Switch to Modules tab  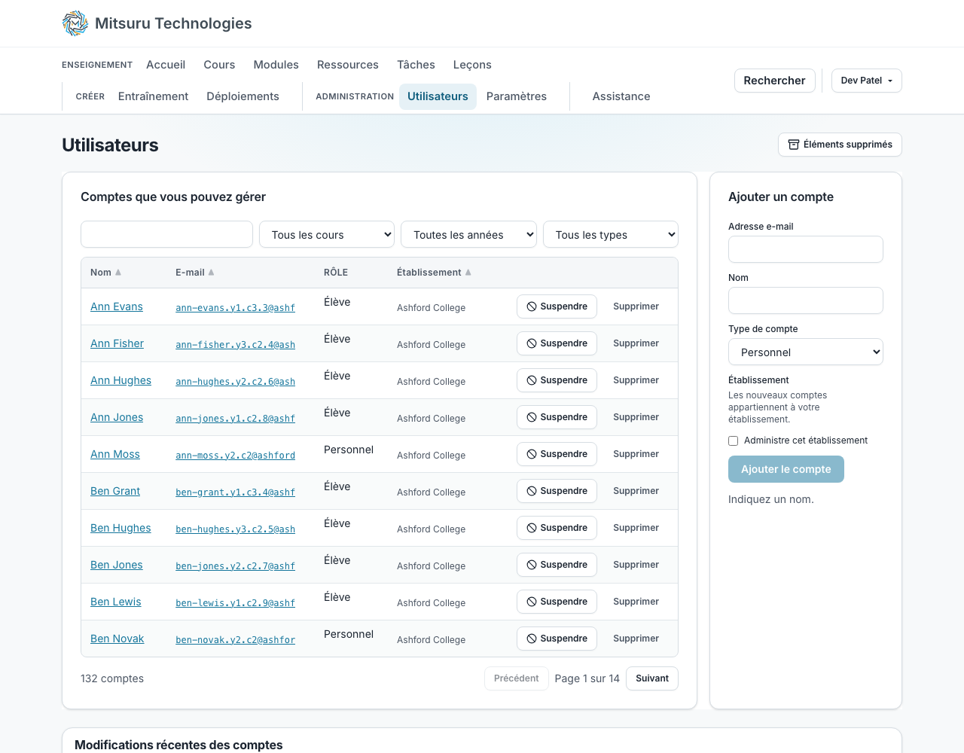276,65
